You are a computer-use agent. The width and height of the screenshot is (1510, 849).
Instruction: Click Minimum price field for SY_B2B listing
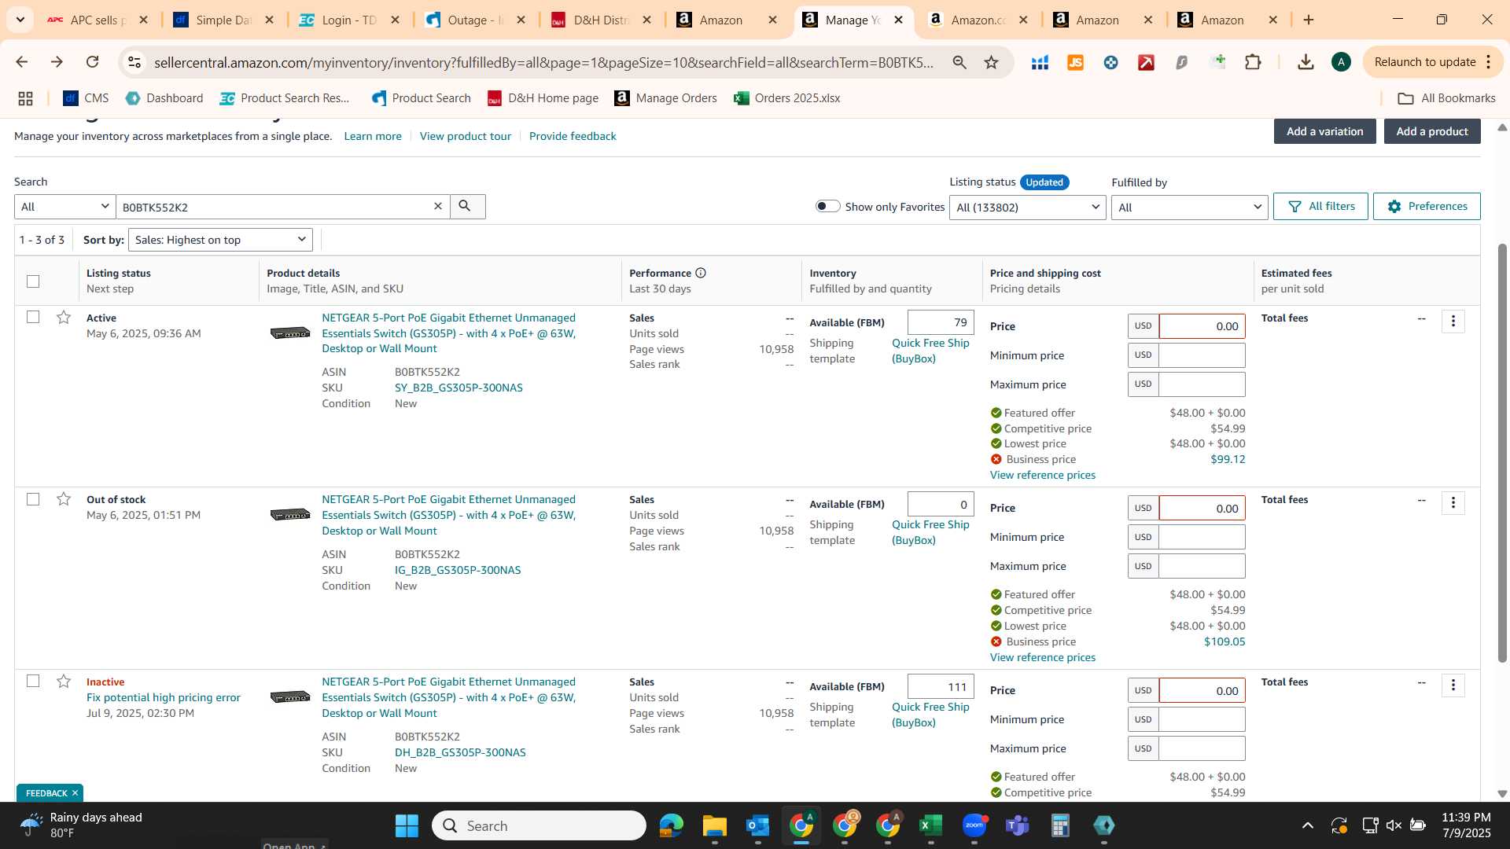coord(1202,355)
